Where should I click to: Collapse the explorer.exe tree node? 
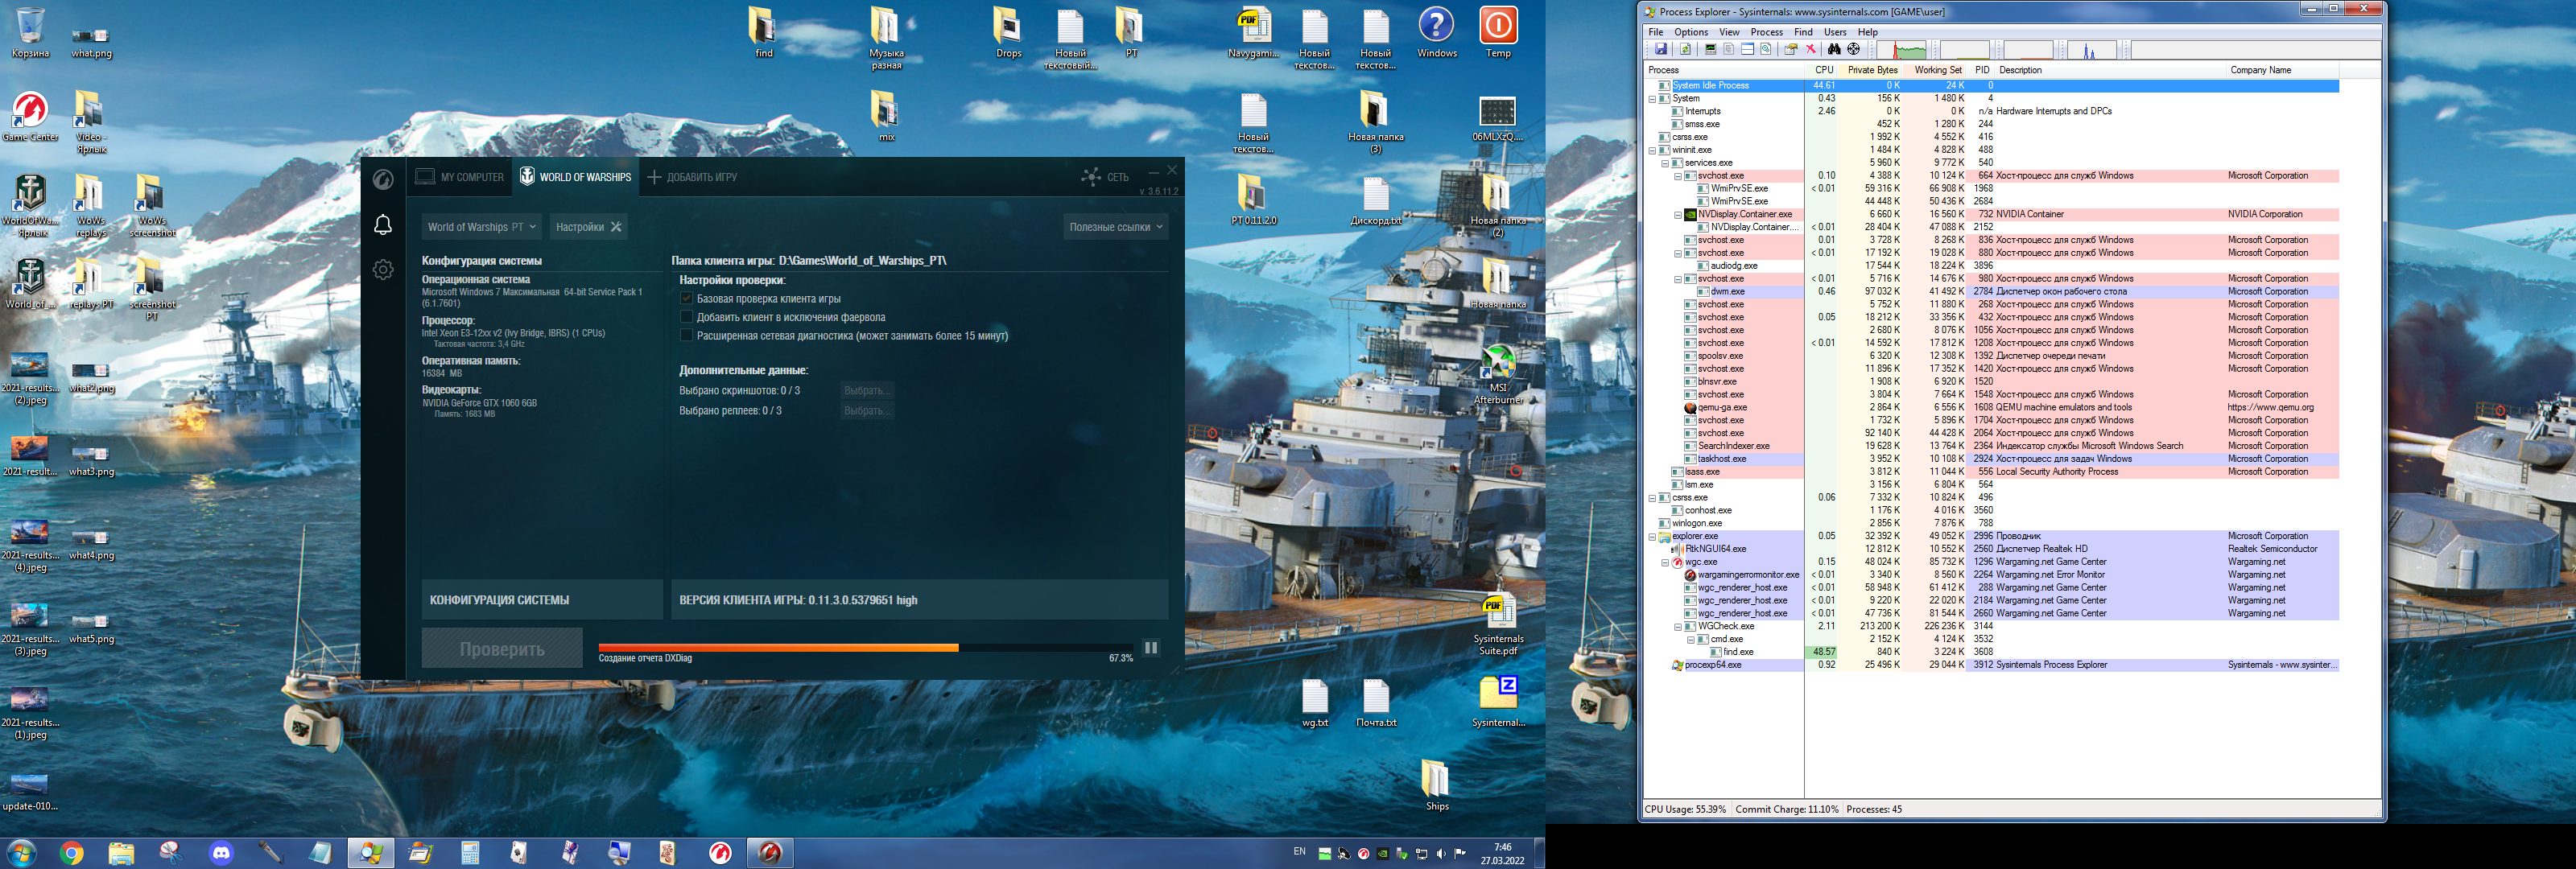point(1652,537)
